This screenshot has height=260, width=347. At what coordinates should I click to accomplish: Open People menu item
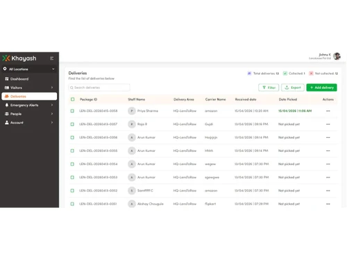29,114
